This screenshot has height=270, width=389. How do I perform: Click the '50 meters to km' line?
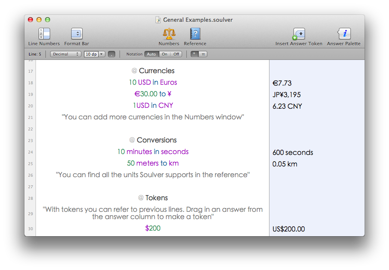tap(153, 163)
